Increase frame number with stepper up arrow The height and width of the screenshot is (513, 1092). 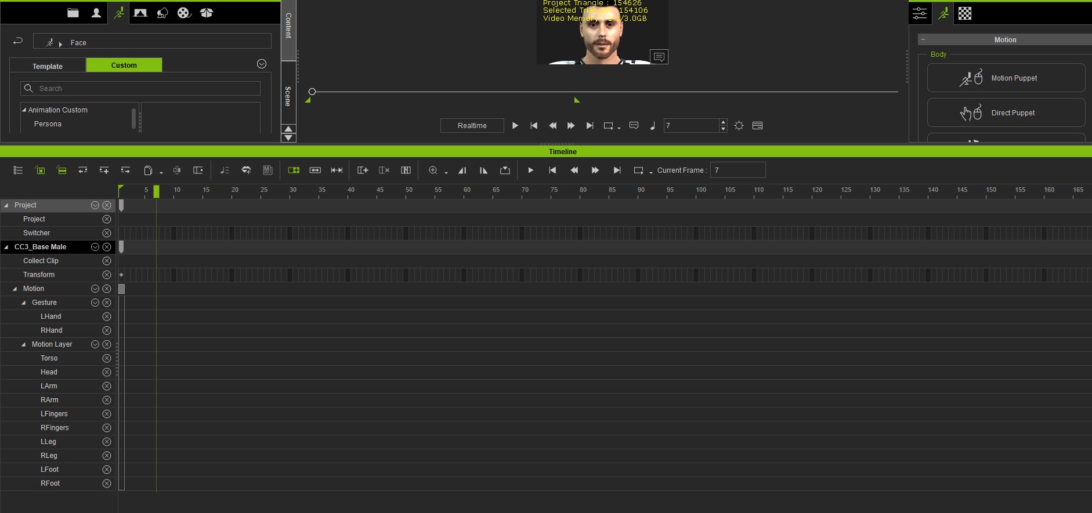pyautogui.click(x=723, y=122)
